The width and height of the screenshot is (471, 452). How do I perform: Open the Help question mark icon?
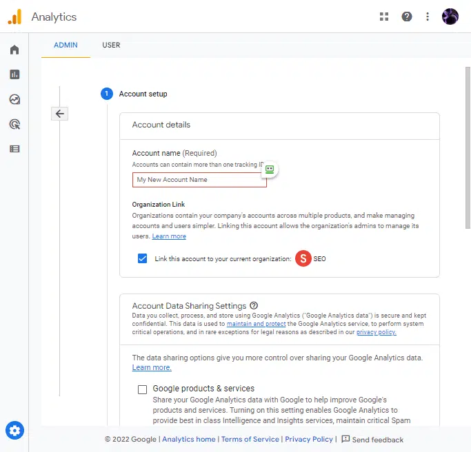coord(406,17)
